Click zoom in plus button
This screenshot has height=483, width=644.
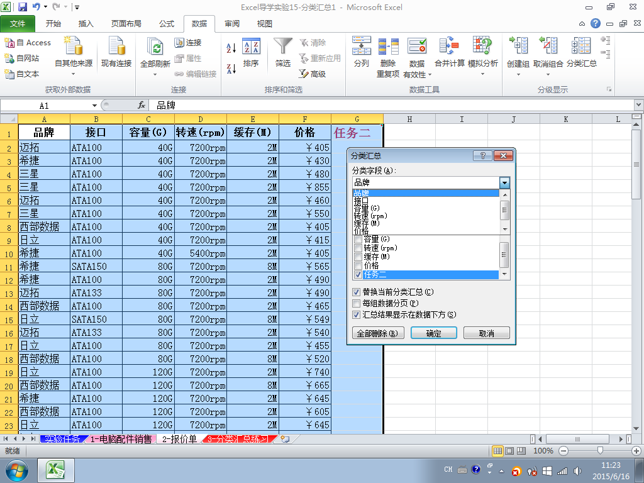tap(636, 451)
